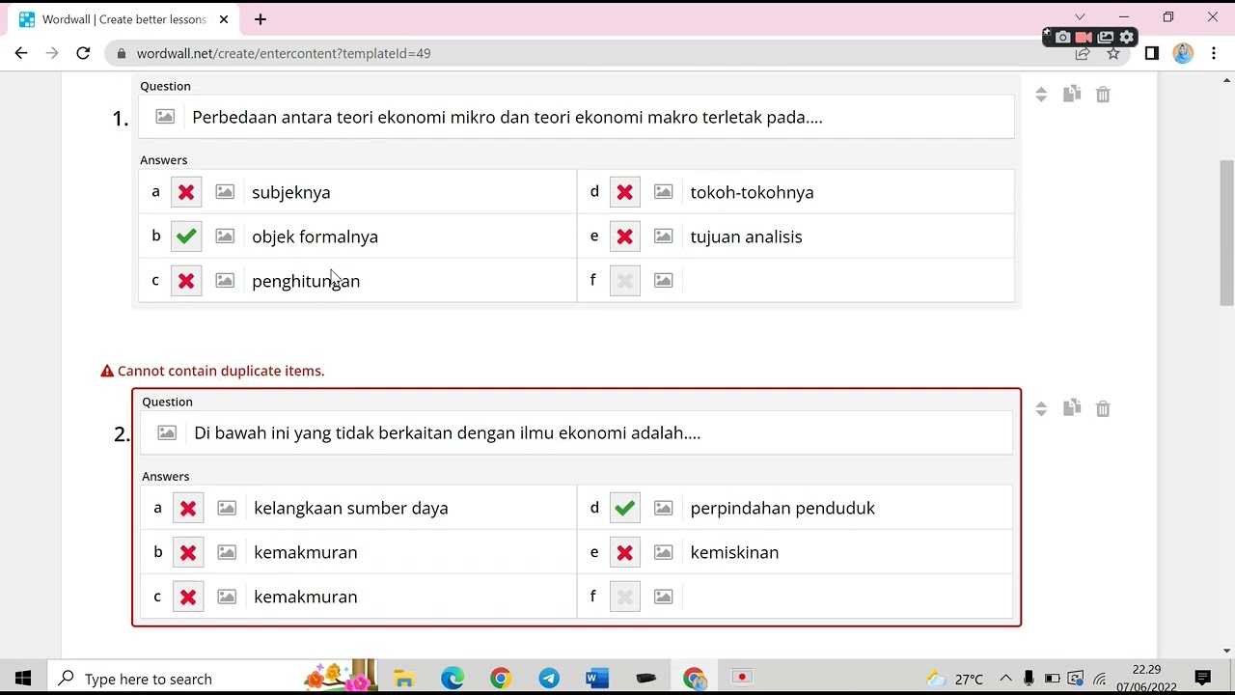Image resolution: width=1235 pixels, height=695 pixels.
Task: Edit answer text 'objek formalnya'
Action: (409, 236)
